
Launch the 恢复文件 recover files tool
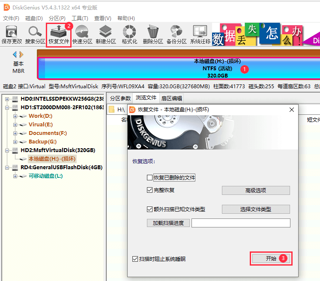coord(59,35)
